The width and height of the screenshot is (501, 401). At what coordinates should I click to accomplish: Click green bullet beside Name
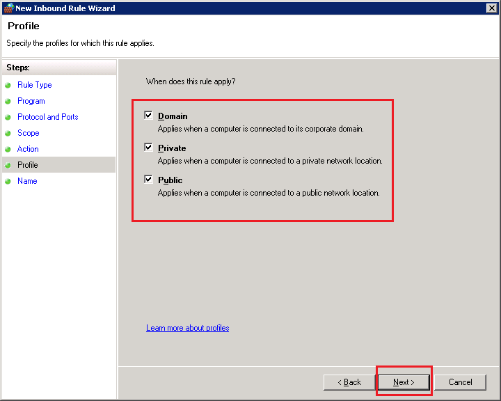(x=8, y=181)
